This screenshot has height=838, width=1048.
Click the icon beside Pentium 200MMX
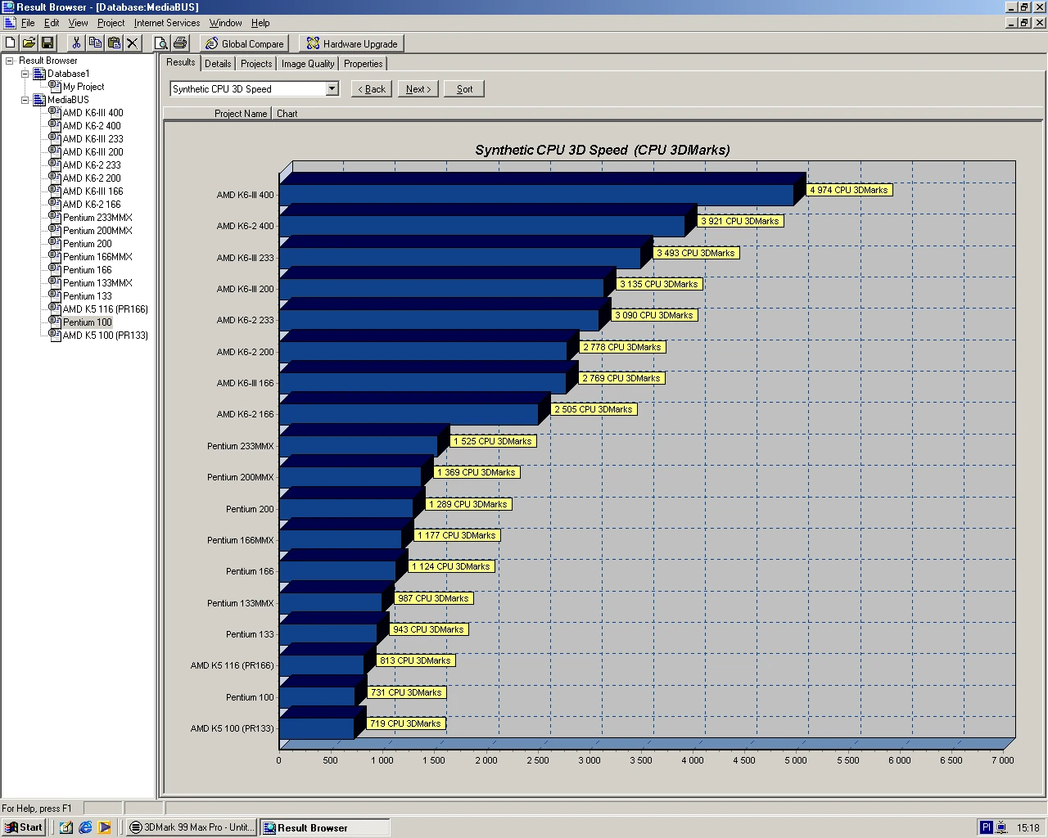pos(55,230)
